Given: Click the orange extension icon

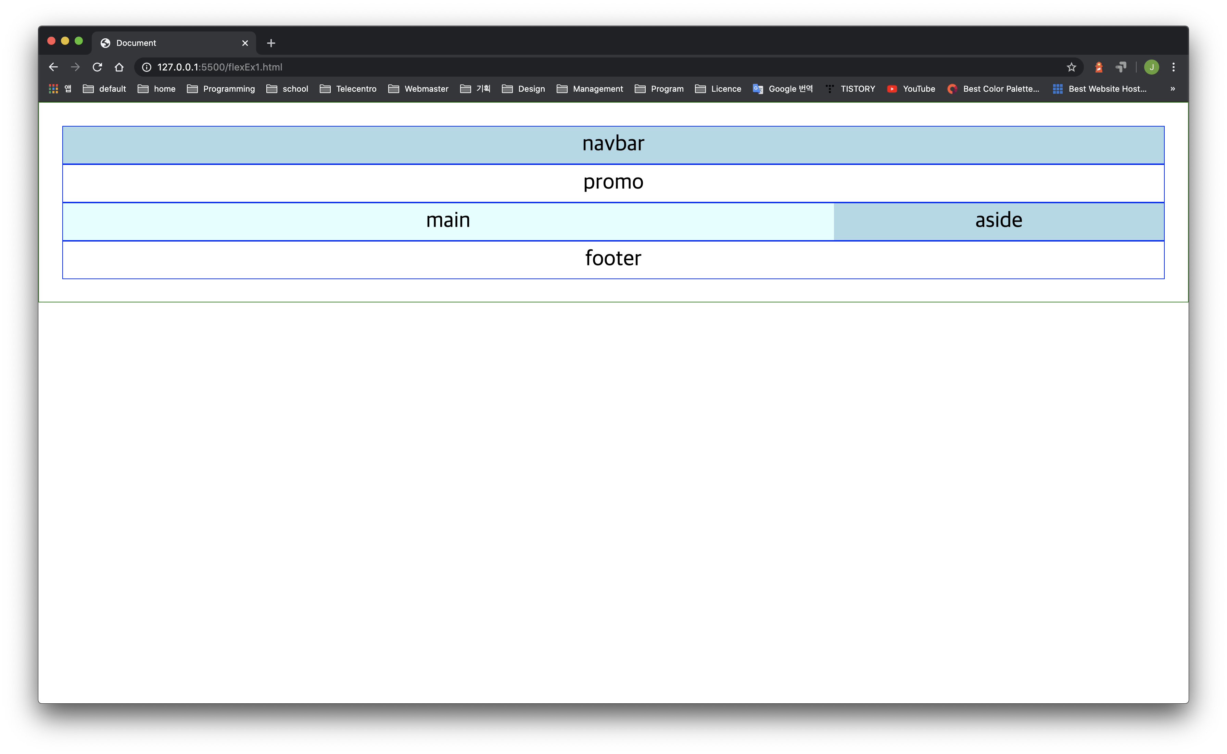Looking at the screenshot, I should (1099, 67).
